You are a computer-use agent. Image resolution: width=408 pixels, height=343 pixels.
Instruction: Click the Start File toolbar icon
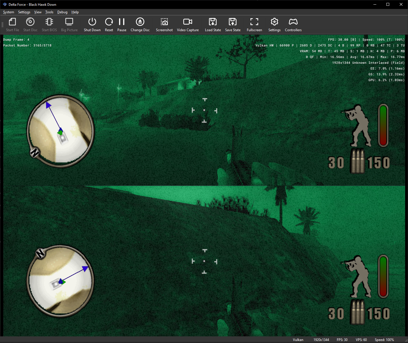click(x=12, y=22)
